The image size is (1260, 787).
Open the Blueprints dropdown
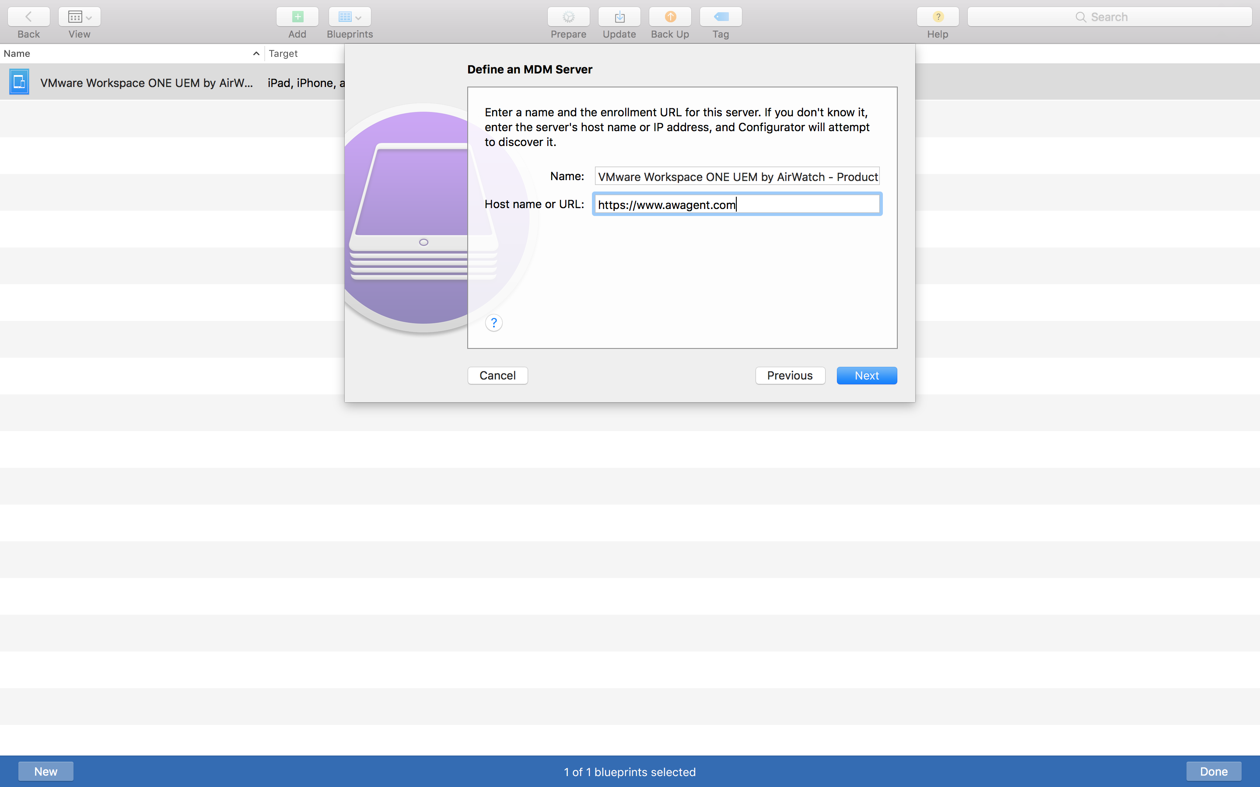pyautogui.click(x=350, y=17)
